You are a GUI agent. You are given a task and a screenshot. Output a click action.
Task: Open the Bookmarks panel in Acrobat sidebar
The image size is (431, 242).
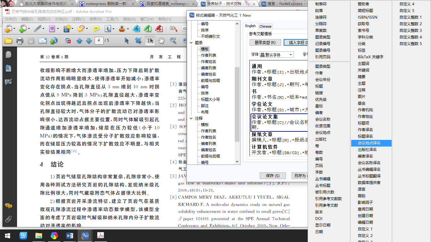coord(9,68)
